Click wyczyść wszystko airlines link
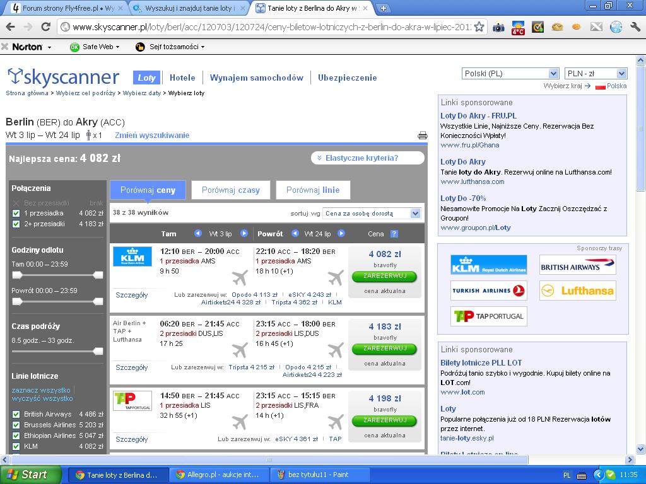The image size is (646, 484). (42, 398)
